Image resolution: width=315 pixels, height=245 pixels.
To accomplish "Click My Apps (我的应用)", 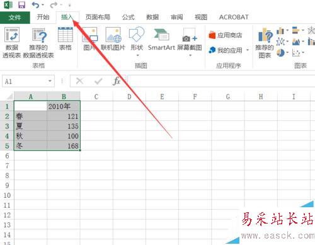I will click(226, 50).
